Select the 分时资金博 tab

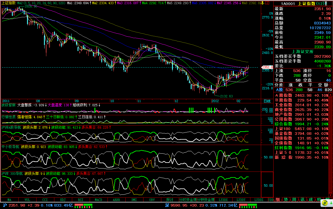188,200
